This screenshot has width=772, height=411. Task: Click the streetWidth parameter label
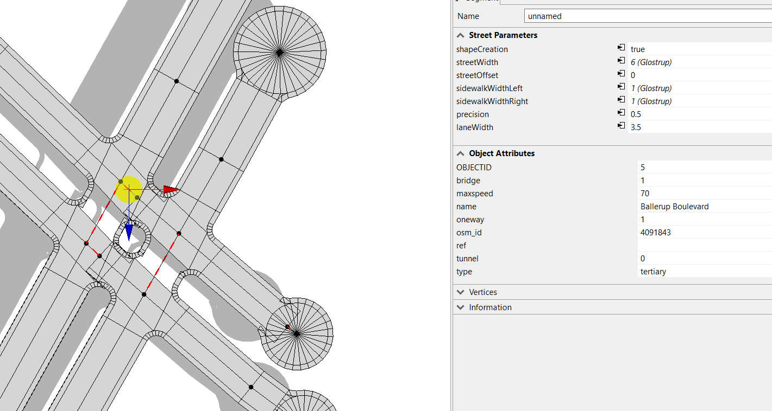(477, 62)
